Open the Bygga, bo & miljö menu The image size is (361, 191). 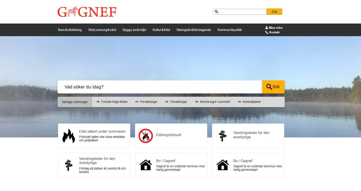(x=134, y=30)
